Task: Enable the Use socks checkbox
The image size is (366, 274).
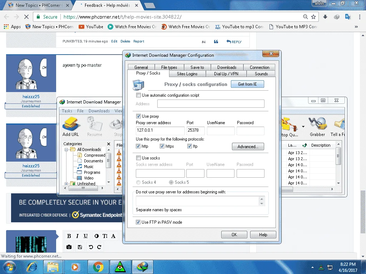Action: 138,158
